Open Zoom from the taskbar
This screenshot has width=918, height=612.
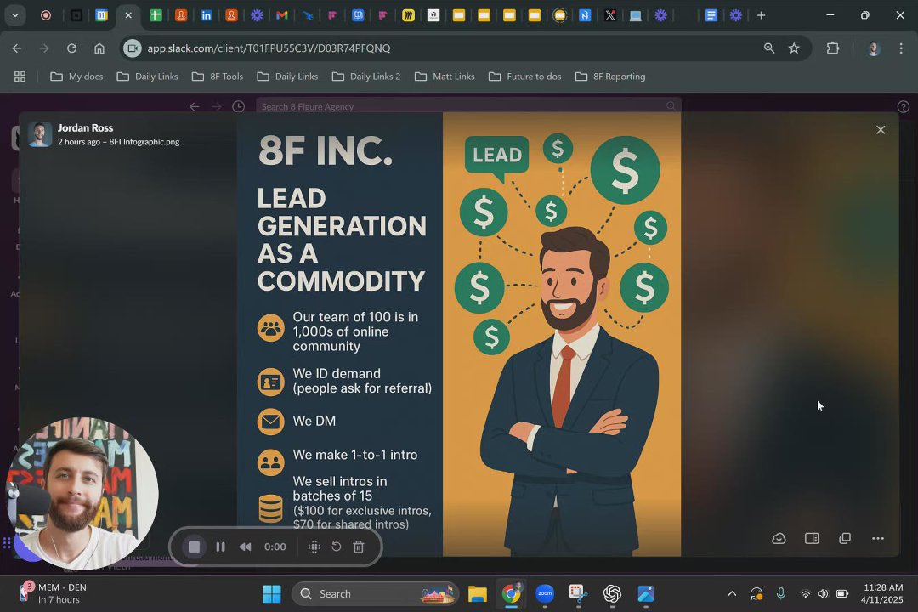(545, 594)
